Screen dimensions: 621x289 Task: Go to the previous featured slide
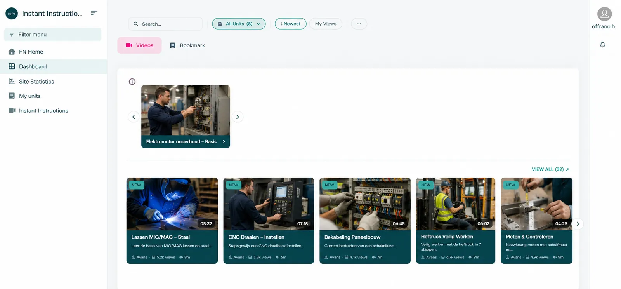coord(134,117)
